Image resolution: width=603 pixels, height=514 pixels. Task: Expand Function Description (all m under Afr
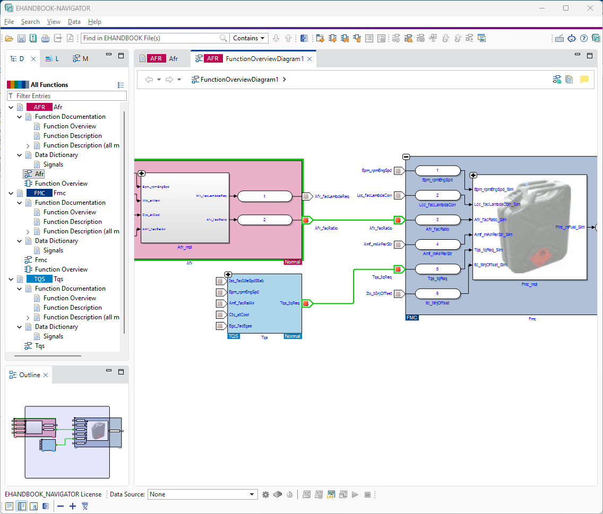[x=28, y=146]
